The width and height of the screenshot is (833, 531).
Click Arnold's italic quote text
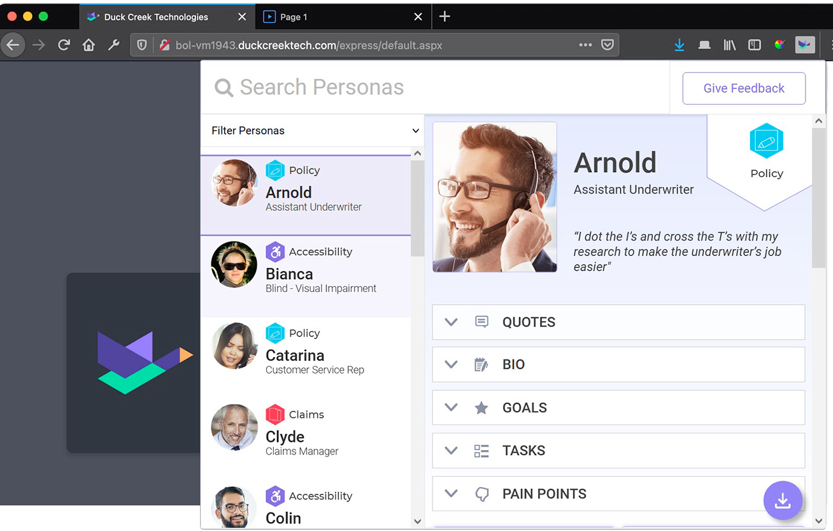point(678,252)
